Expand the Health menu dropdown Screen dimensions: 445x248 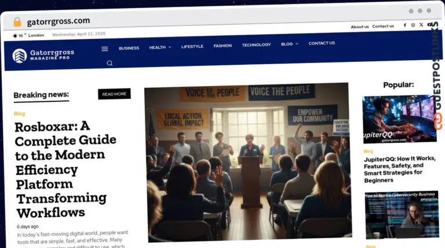(160, 47)
